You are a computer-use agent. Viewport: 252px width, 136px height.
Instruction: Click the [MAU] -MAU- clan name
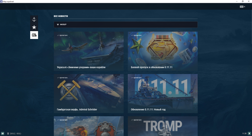point(16,133)
